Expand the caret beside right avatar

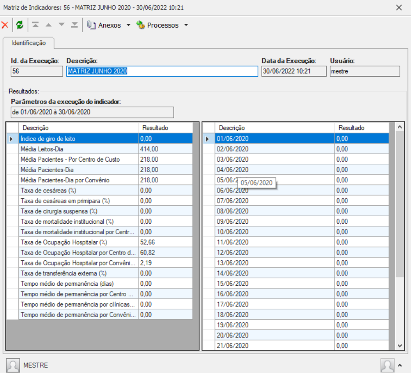point(400,365)
